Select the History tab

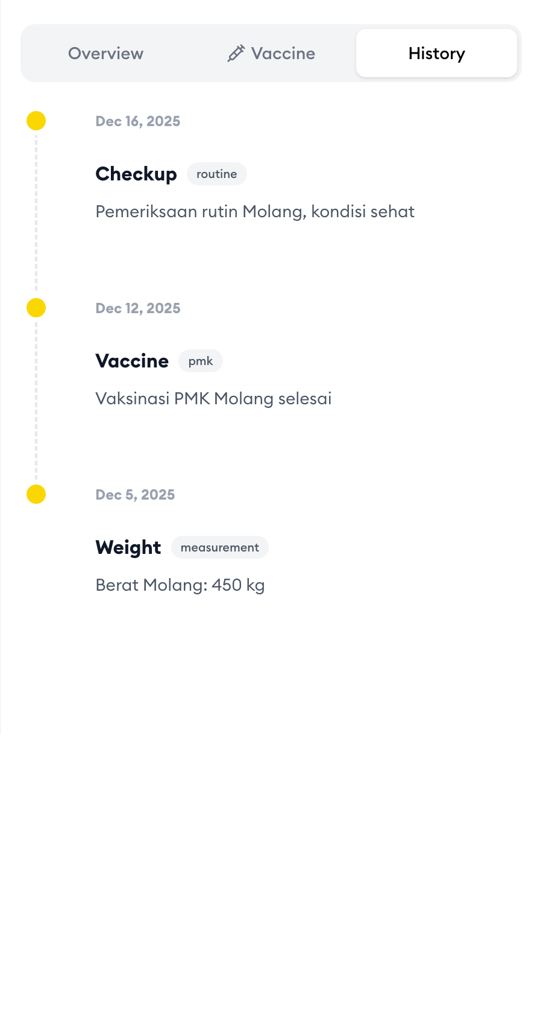pos(436,54)
